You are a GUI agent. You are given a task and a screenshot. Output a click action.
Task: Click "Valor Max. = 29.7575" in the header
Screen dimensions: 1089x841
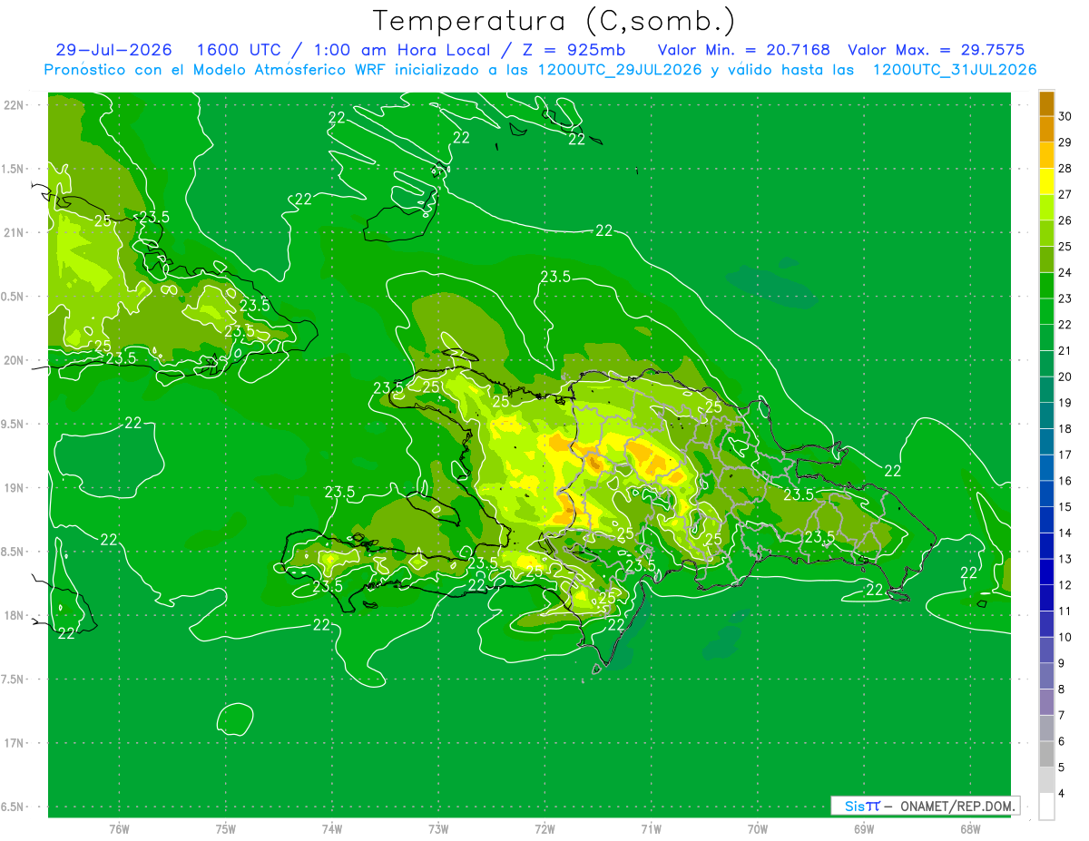(937, 50)
